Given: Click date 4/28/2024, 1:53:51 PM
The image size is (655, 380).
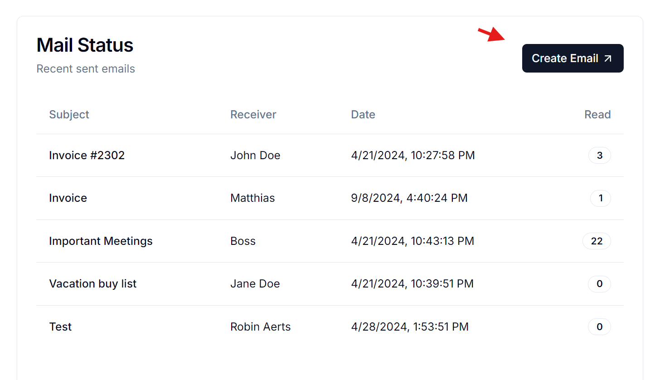Looking at the screenshot, I should pos(410,327).
